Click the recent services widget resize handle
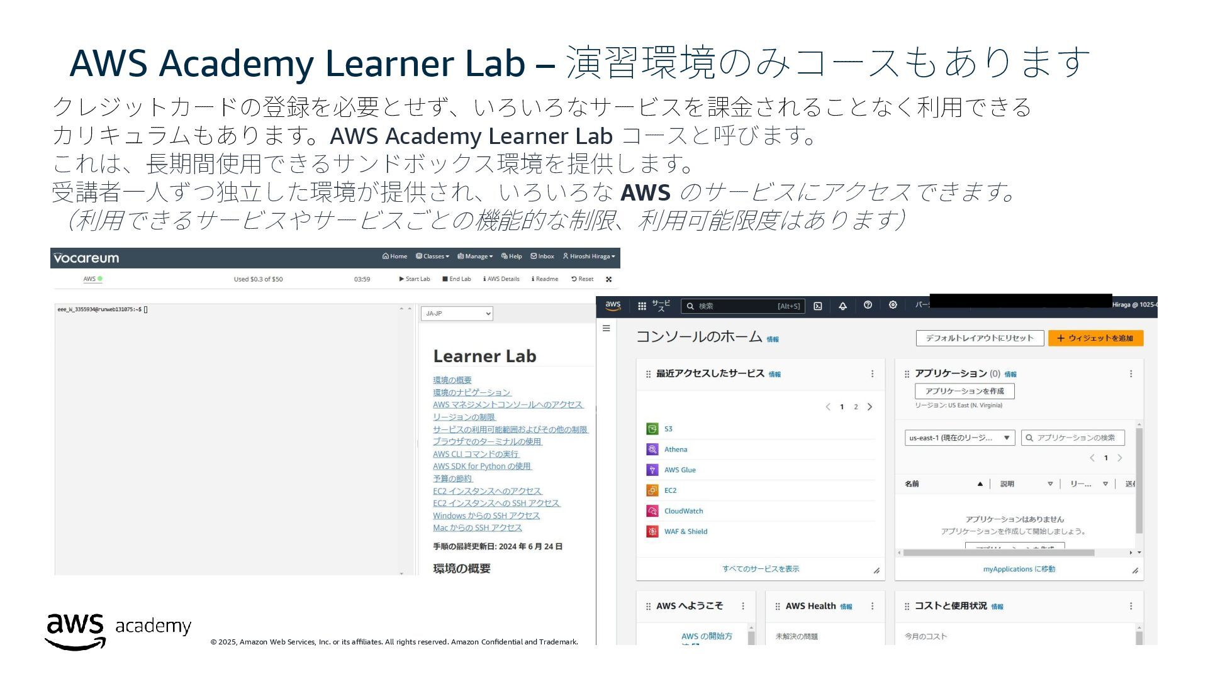Image resolution: width=1208 pixels, height=679 pixels. pos(876,571)
